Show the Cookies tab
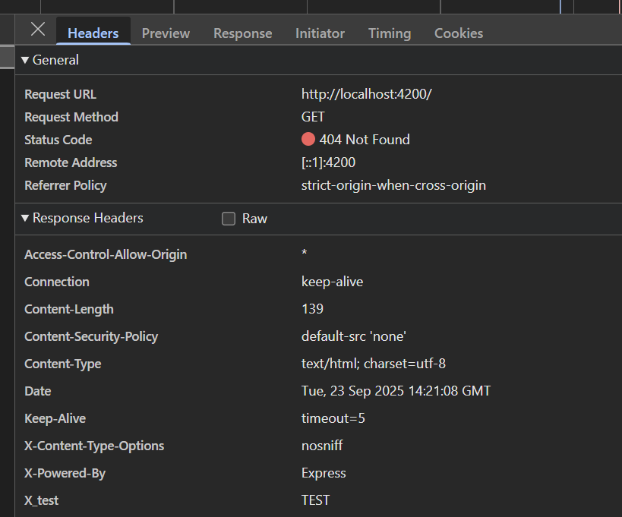The image size is (622, 517). 459,33
